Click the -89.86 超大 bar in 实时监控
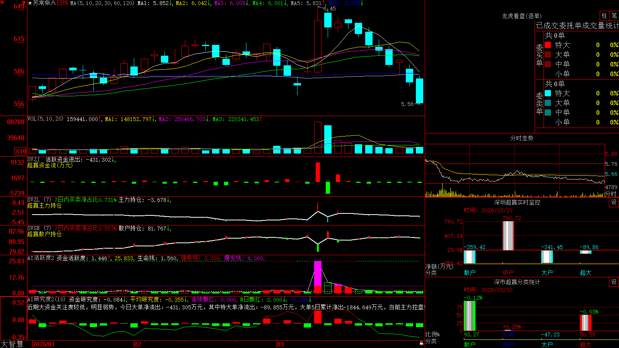The width and height of the screenshot is (619, 348). pyautogui.click(x=586, y=252)
